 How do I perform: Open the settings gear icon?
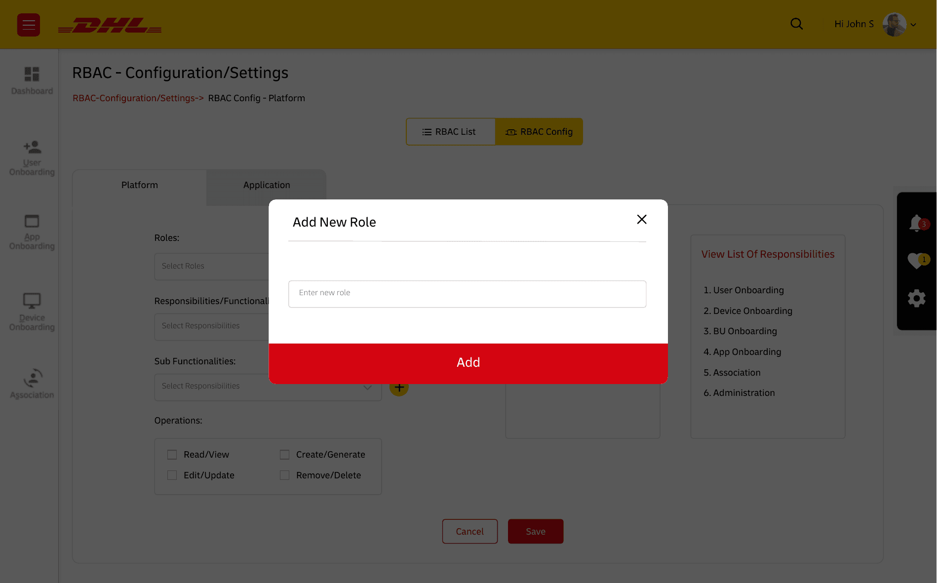coord(917,298)
